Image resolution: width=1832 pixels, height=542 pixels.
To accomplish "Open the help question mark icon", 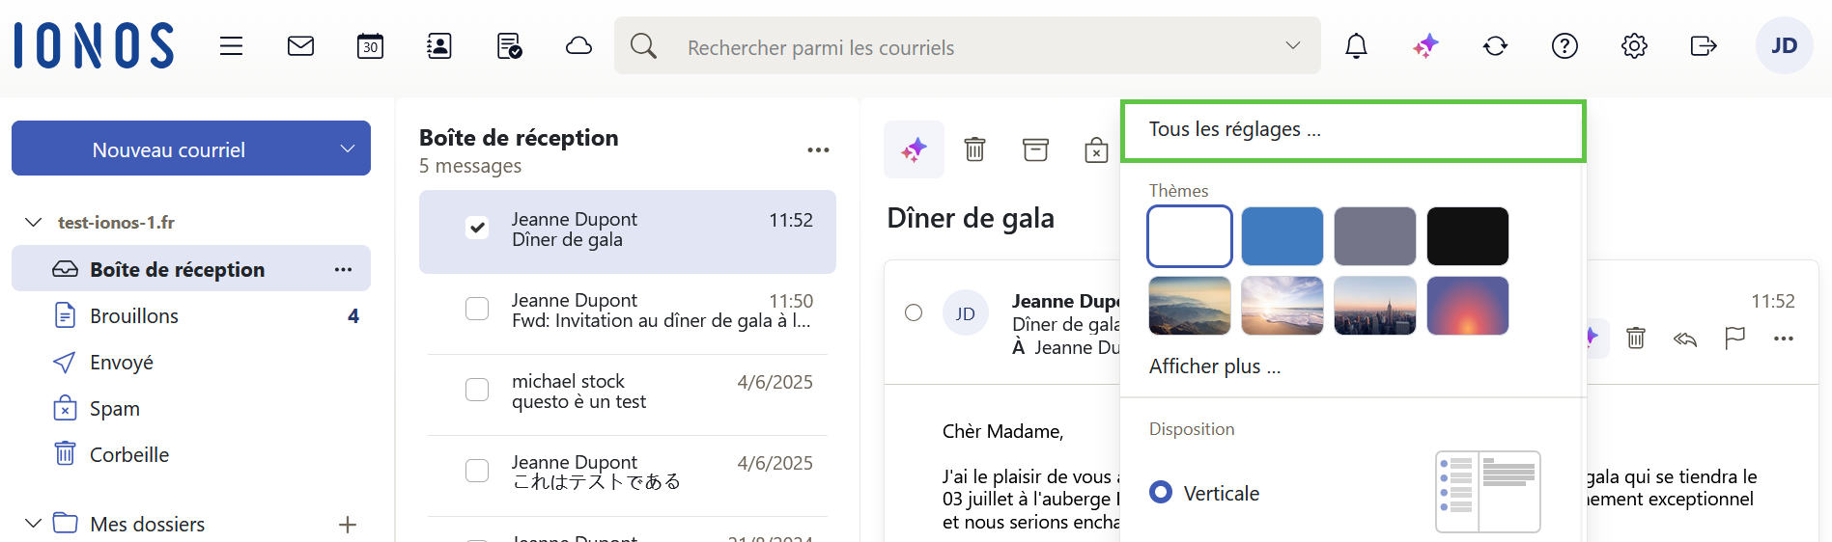I will click(1564, 45).
